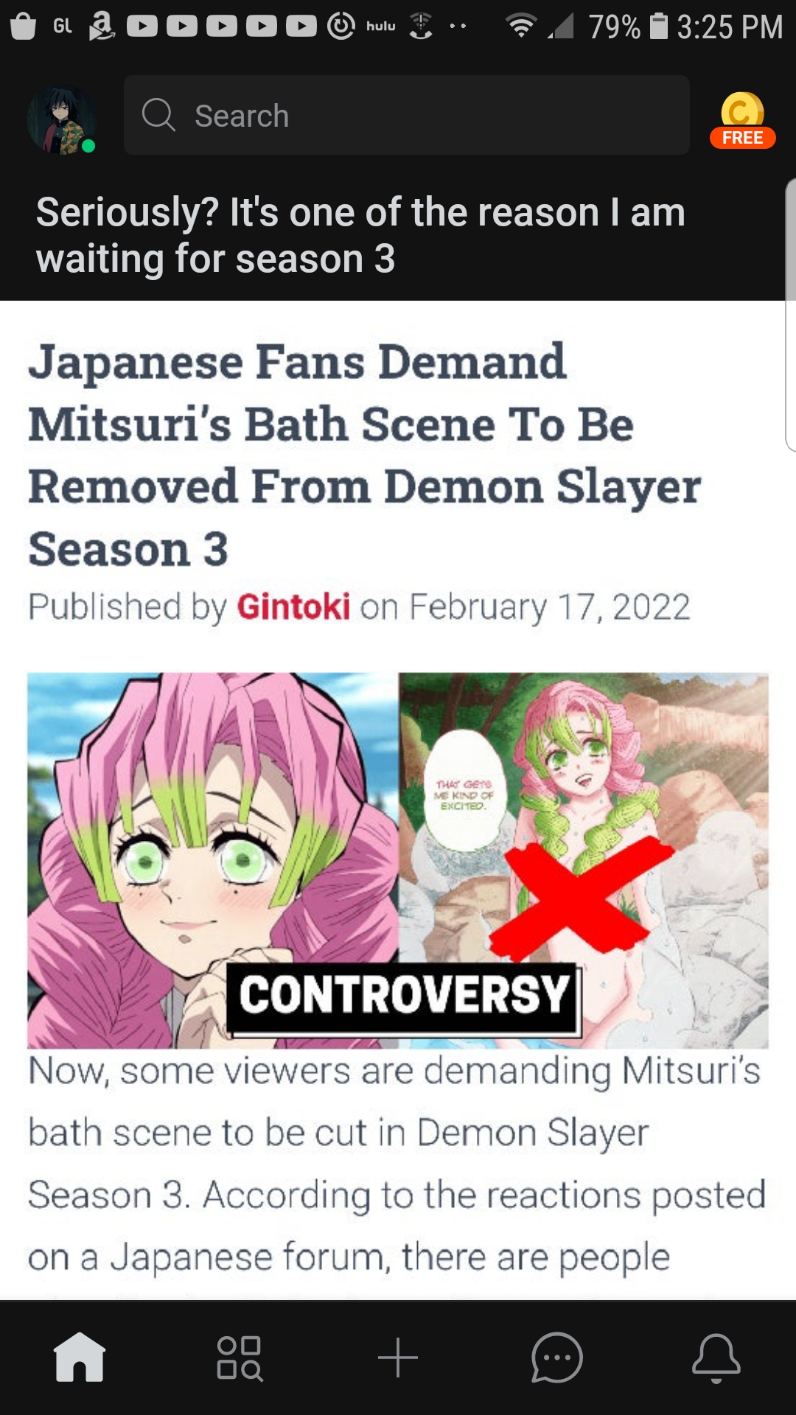This screenshot has width=796, height=1415.
Task: Tap the magnifier icon in search bar
Action: tap(158, 115)
